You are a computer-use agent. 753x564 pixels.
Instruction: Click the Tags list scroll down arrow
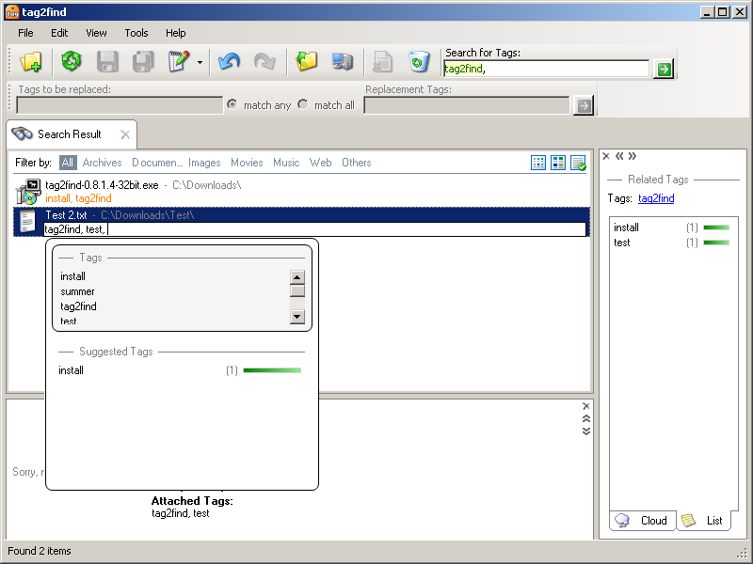tap(297, 317)
